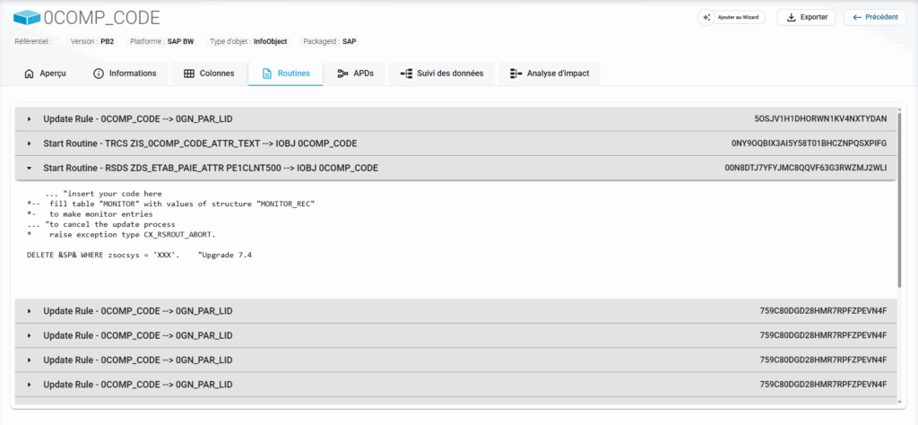Click the routines list vertical scrollbar
Screen dimensions: 918x425
[x=900, y=199]
